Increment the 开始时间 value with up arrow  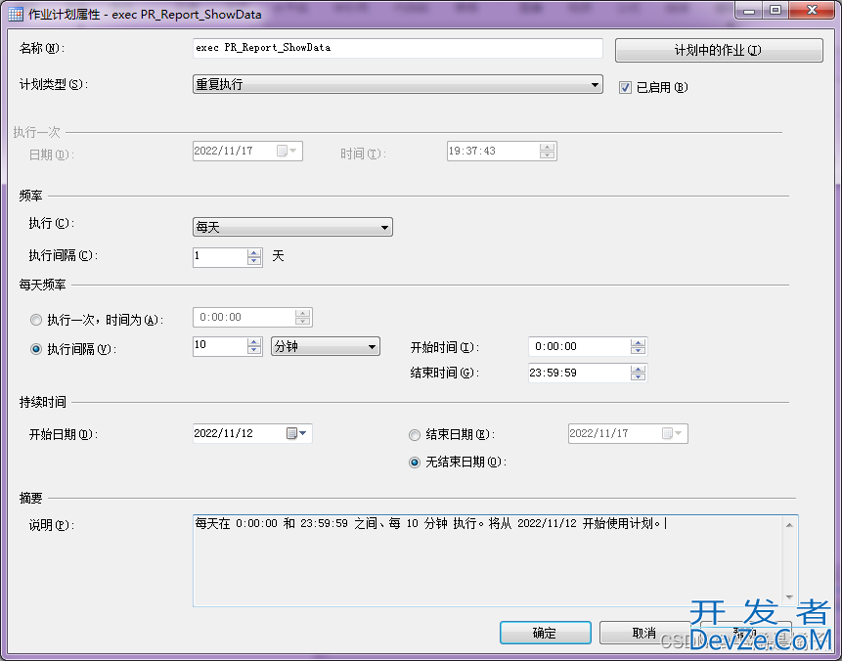tap(638, 343)
